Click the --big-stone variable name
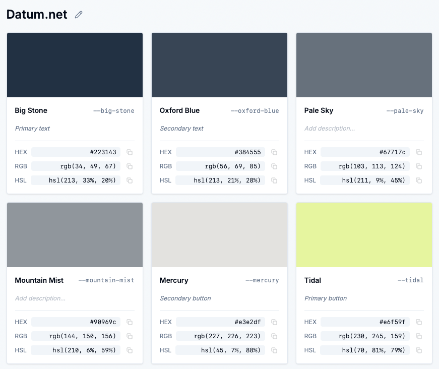 pos(114,111)
